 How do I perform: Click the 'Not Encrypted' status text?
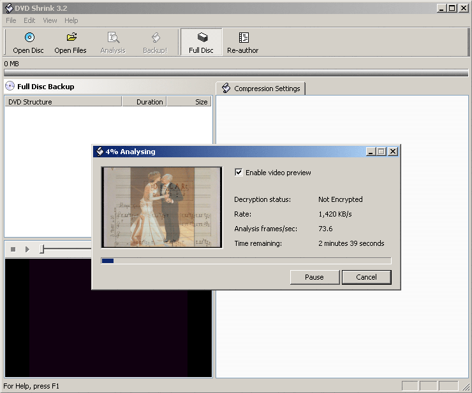[341, 199]
